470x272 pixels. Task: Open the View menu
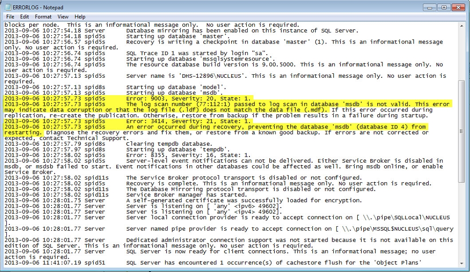(x=63, y=17)
